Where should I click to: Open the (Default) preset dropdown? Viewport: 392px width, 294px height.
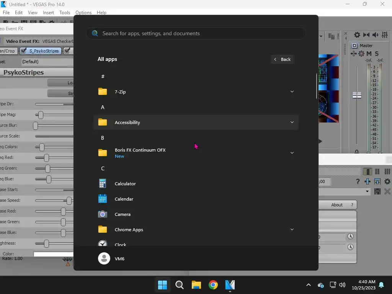click(47, 62)
